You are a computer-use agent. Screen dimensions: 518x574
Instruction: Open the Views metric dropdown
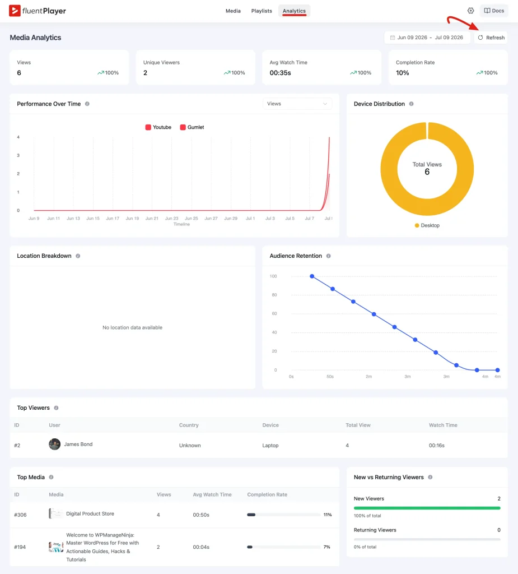tap(297, 104)
